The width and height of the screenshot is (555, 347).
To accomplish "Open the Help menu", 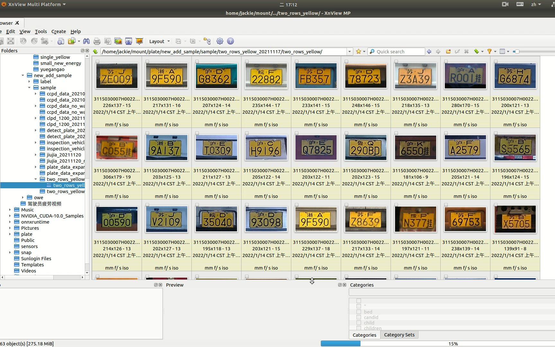I will tap(75, 31).
